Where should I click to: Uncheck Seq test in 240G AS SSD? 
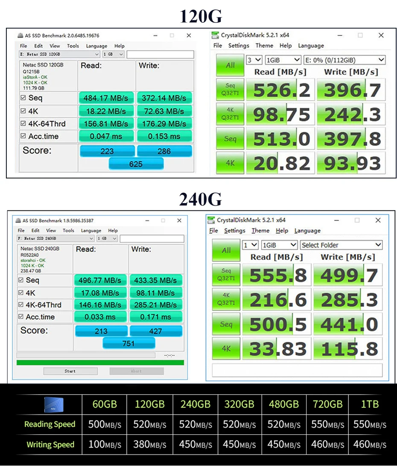[20, 280]
